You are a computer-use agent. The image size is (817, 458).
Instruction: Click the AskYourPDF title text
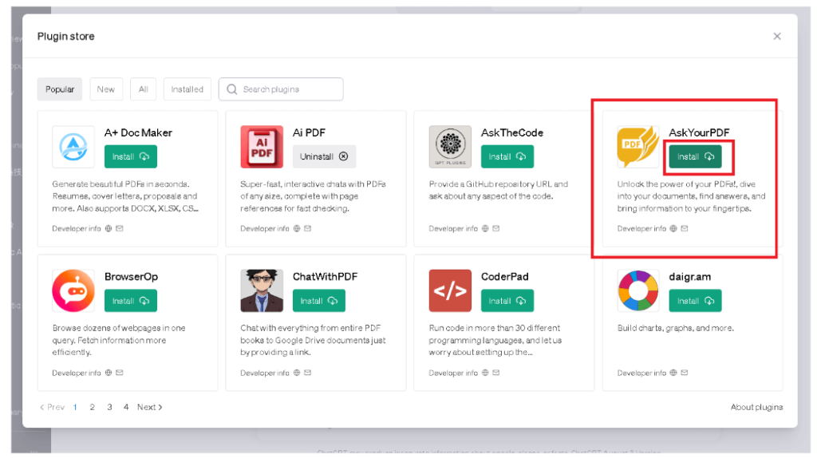click(699, 133)
